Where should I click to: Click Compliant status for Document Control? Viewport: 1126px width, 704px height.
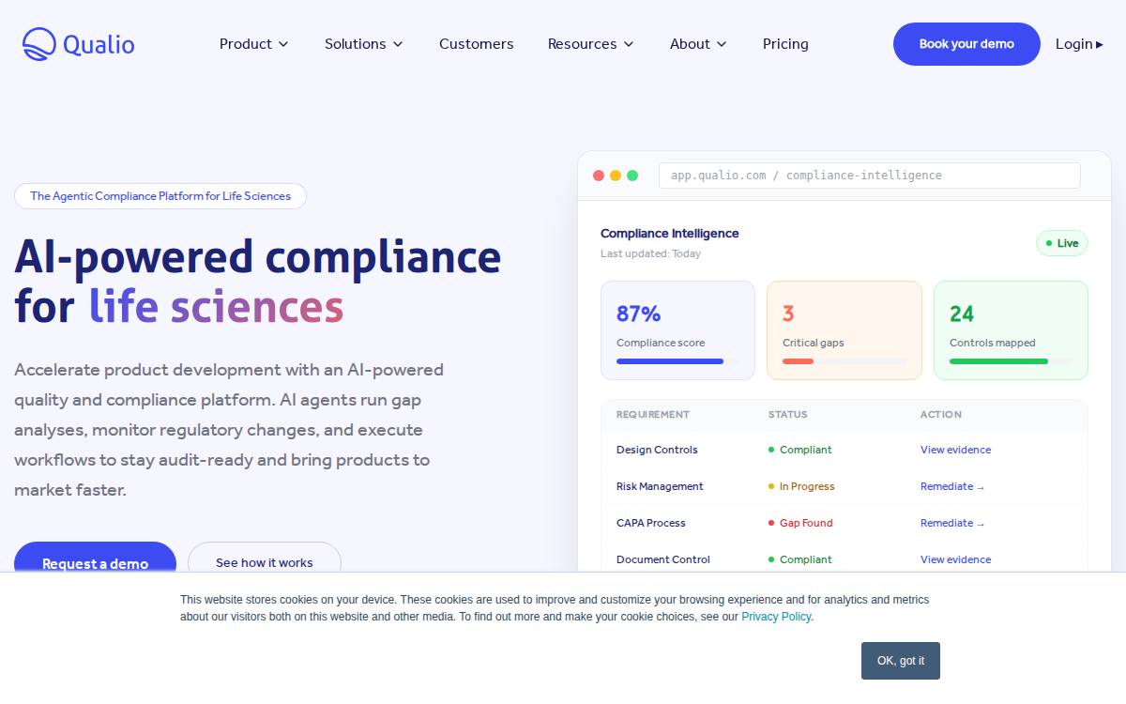[x=800, y=559]
